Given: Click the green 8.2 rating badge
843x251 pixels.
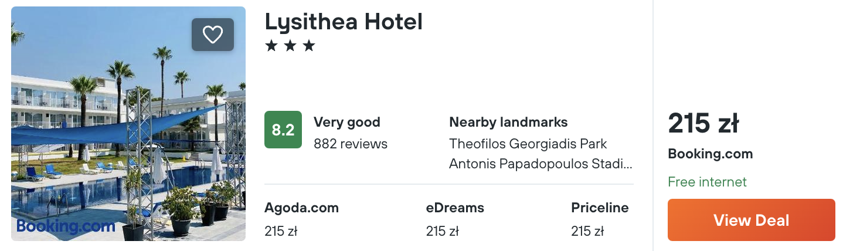Looking at the screenshot, I should pos(283,130).
